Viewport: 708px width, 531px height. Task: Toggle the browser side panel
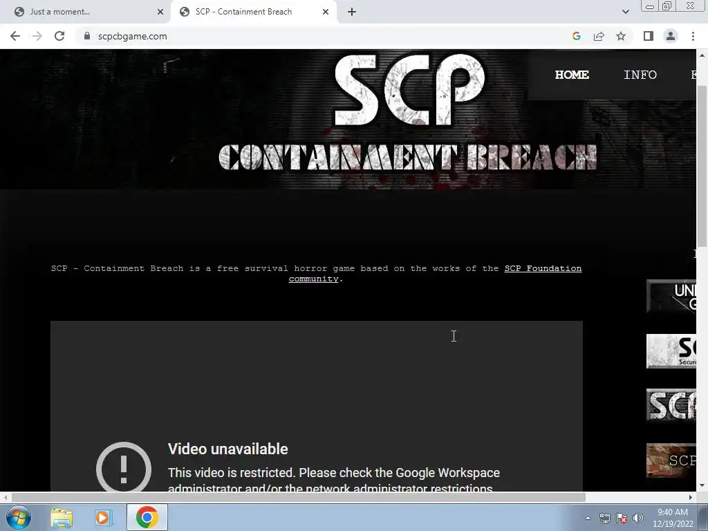(x=649, y=36)
